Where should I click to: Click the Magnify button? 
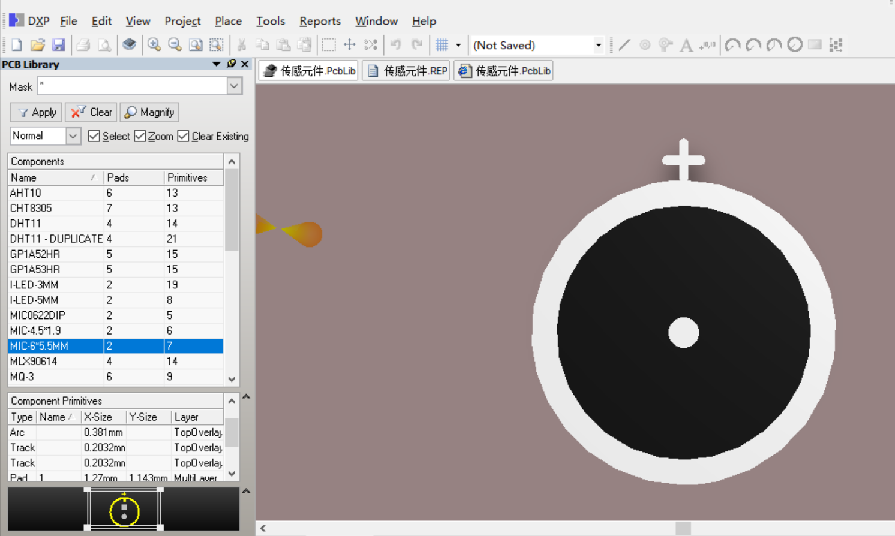[149, 112]
